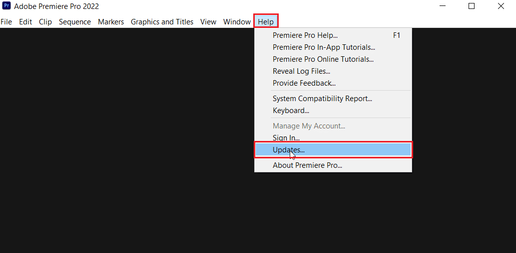Image resolution: width=516 pixels, height=253 pixels.
Task: Choose Provide Feedback...
Action: (x=333, y=83)
